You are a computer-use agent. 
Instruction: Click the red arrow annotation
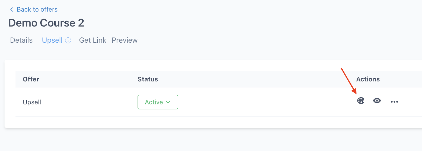(x=349, y=81)
